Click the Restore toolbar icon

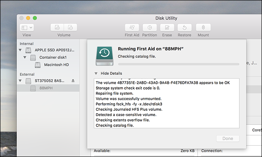(x=185, y=27)
